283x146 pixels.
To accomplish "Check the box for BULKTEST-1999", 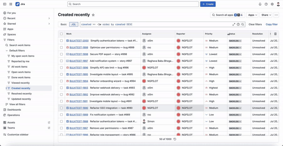I will click(x=62, y=48).
